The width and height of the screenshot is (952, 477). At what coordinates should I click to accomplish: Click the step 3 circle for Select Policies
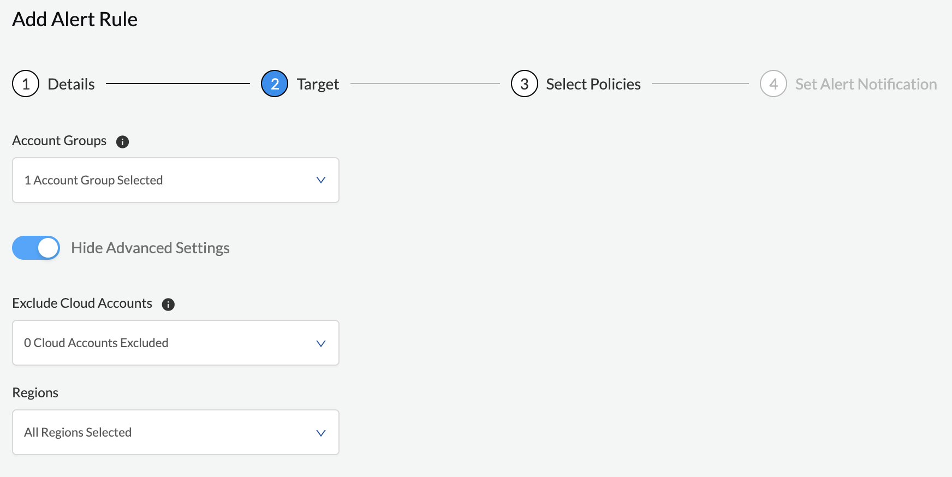point(524,84)
